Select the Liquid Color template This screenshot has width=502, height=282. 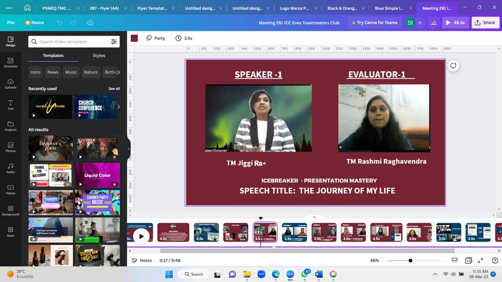point(98,175)
